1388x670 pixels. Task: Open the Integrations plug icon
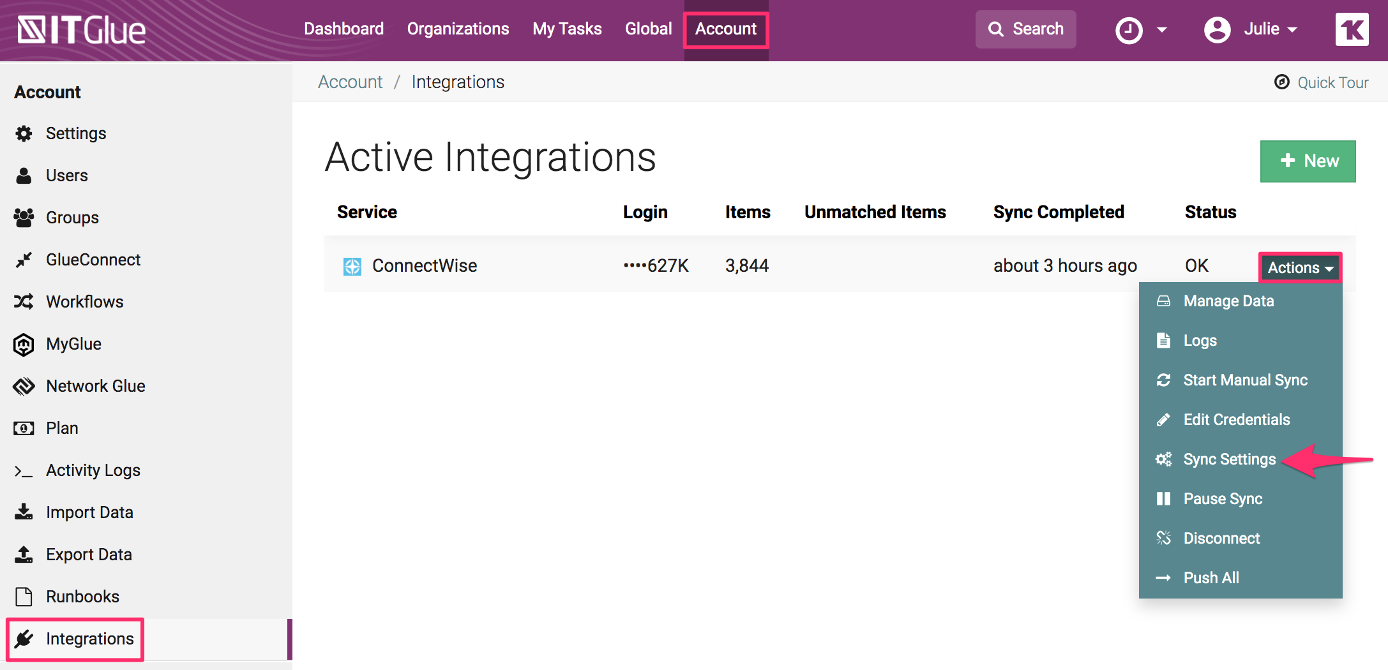(x=24, y=639)
